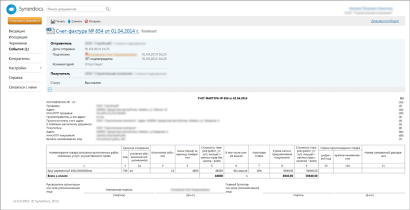Click the blue download arrow icon
The width and height of the screenshot is (410, 210).
(69, 22)
